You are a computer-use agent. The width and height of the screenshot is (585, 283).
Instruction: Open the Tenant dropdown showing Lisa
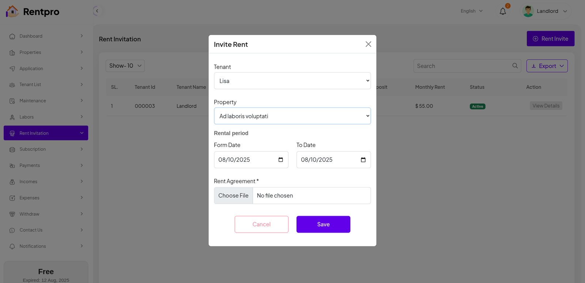(x=292, y=81)
